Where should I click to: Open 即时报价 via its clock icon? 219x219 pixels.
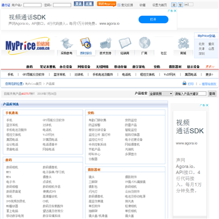pos(86,43)
